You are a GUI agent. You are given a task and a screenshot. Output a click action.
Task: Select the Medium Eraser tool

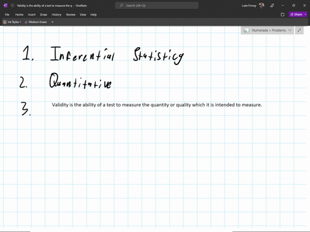36,22
